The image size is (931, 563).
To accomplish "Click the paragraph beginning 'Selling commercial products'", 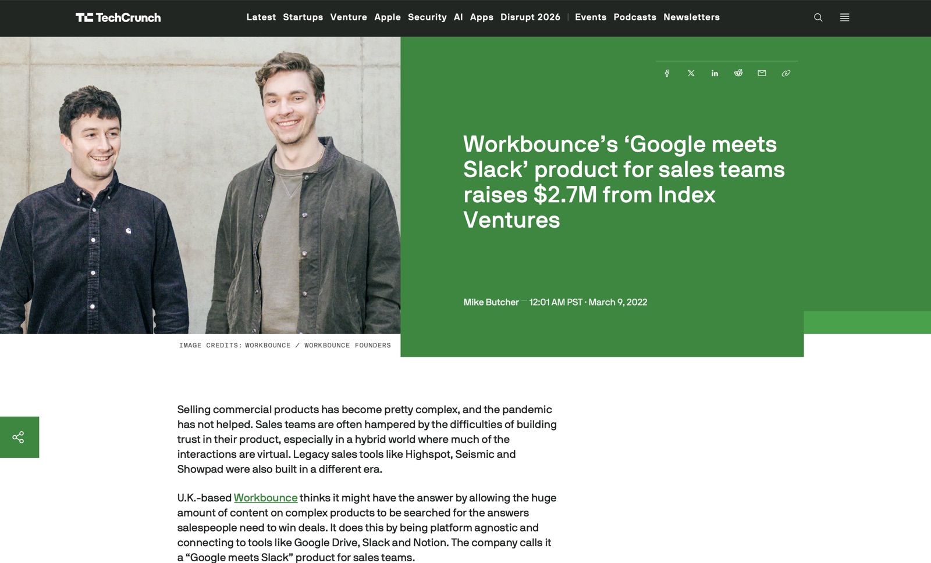I will pyautogui.click(x=367, y=439).
